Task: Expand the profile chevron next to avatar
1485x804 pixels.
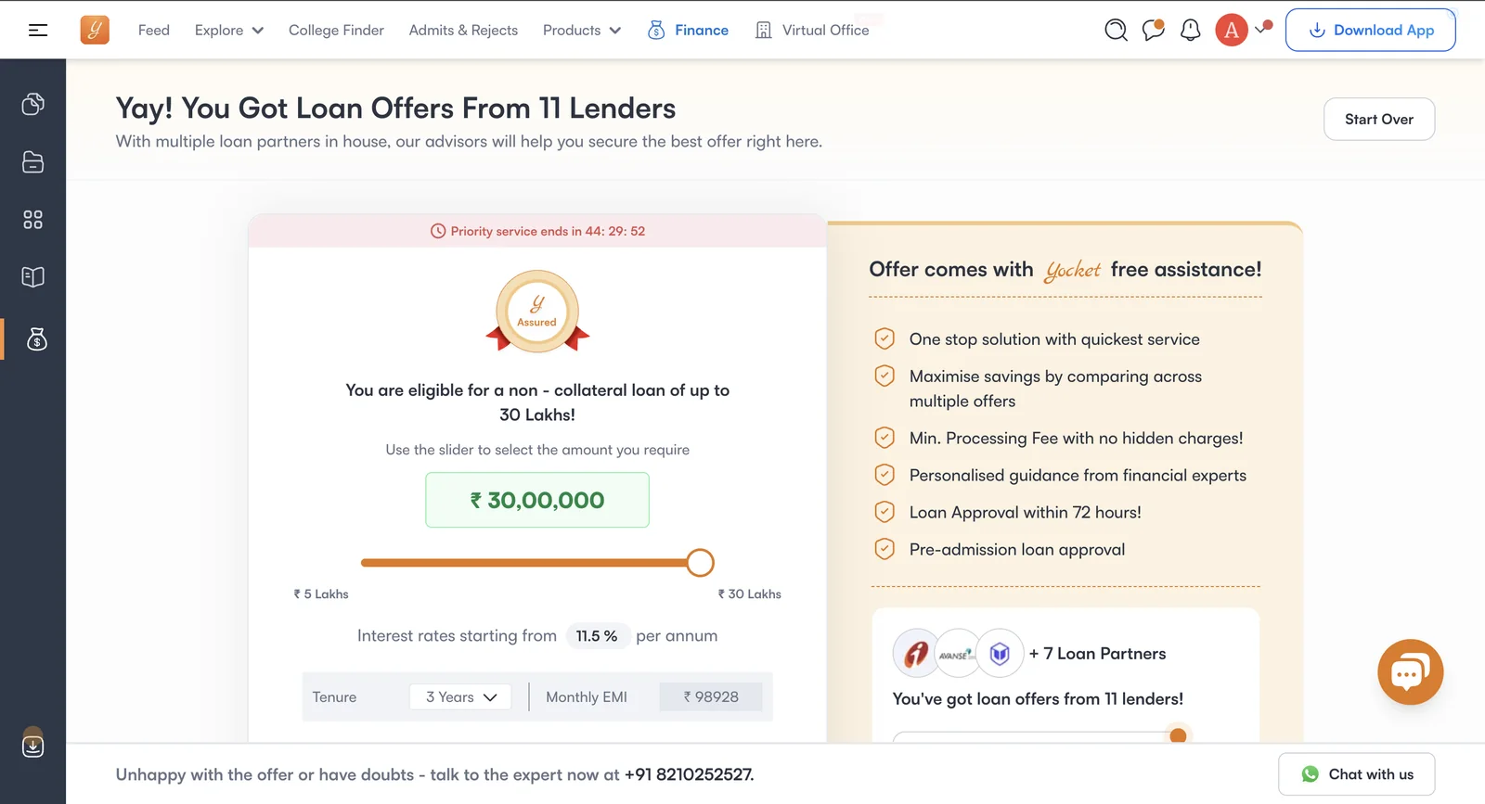Action: [1259, 30]
